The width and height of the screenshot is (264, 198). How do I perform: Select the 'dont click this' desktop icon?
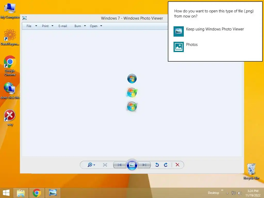(x=10, y=90)
